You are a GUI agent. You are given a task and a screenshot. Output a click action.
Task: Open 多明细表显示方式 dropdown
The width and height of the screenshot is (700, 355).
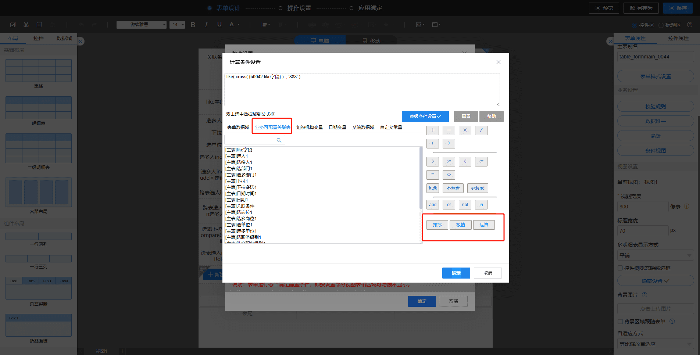655,255
